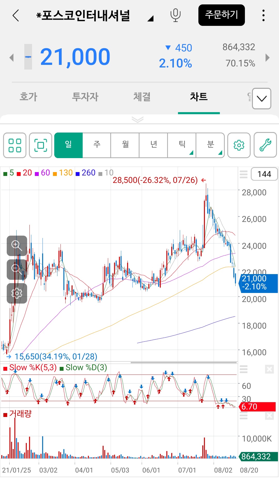This screenshot has width=279, height=479.
Task: Tap the 6.70 stochastic value tag
Action: [x=257, y=407]
